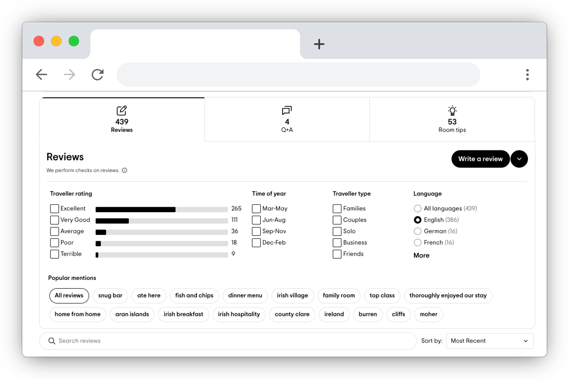Select the French language radio button
Image resolution: width=569 pixels, height=379 pixels.
point(418,243)
